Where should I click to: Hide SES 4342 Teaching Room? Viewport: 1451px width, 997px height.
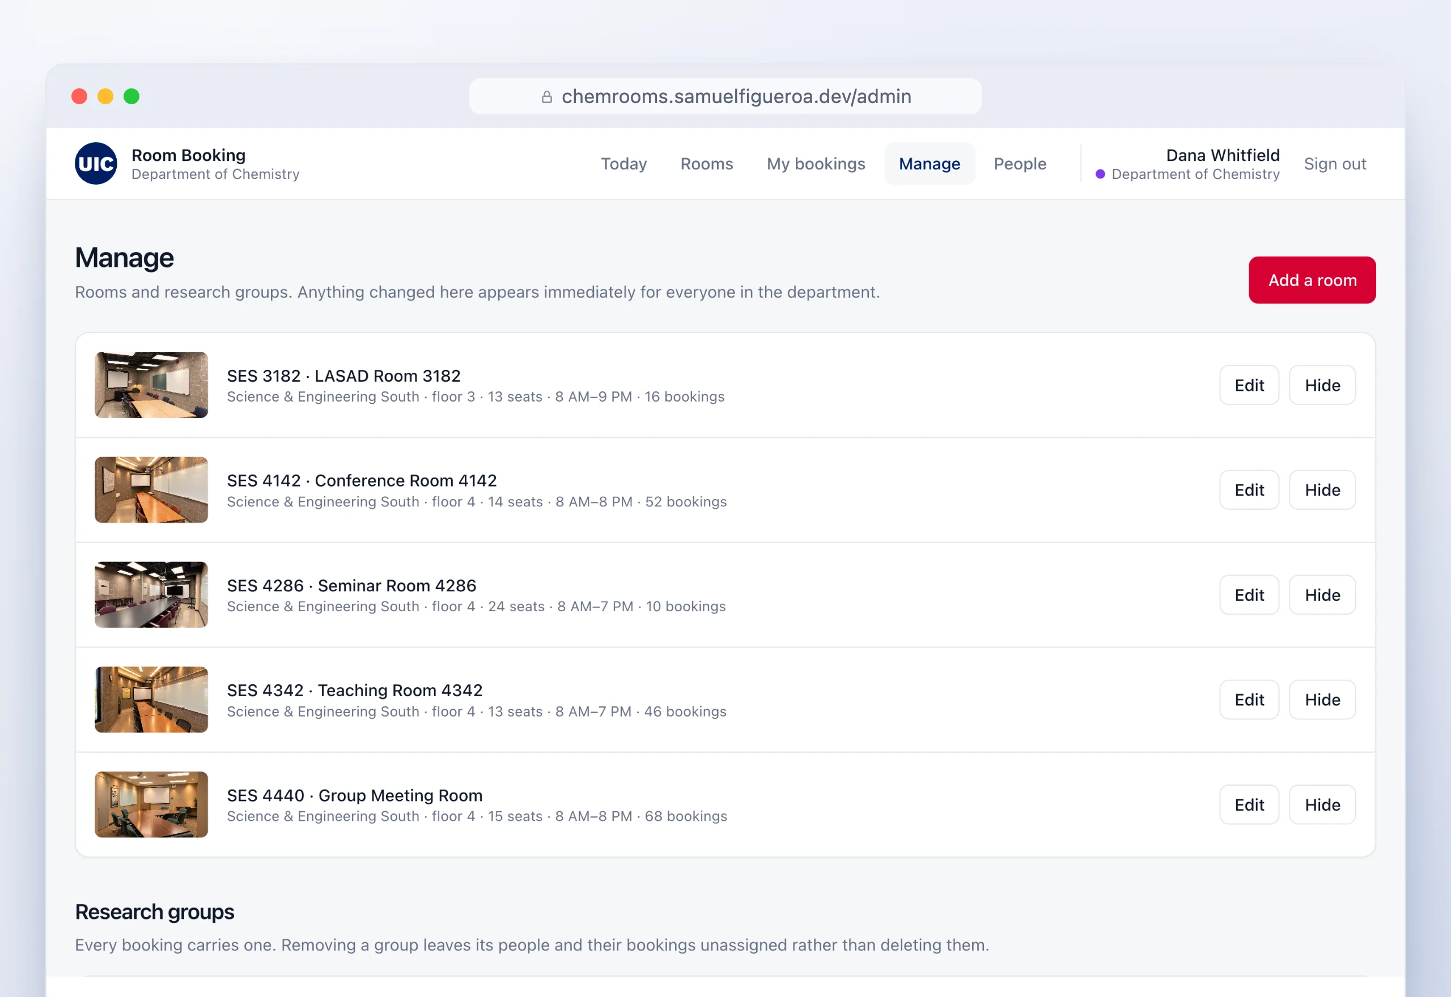1322,700
